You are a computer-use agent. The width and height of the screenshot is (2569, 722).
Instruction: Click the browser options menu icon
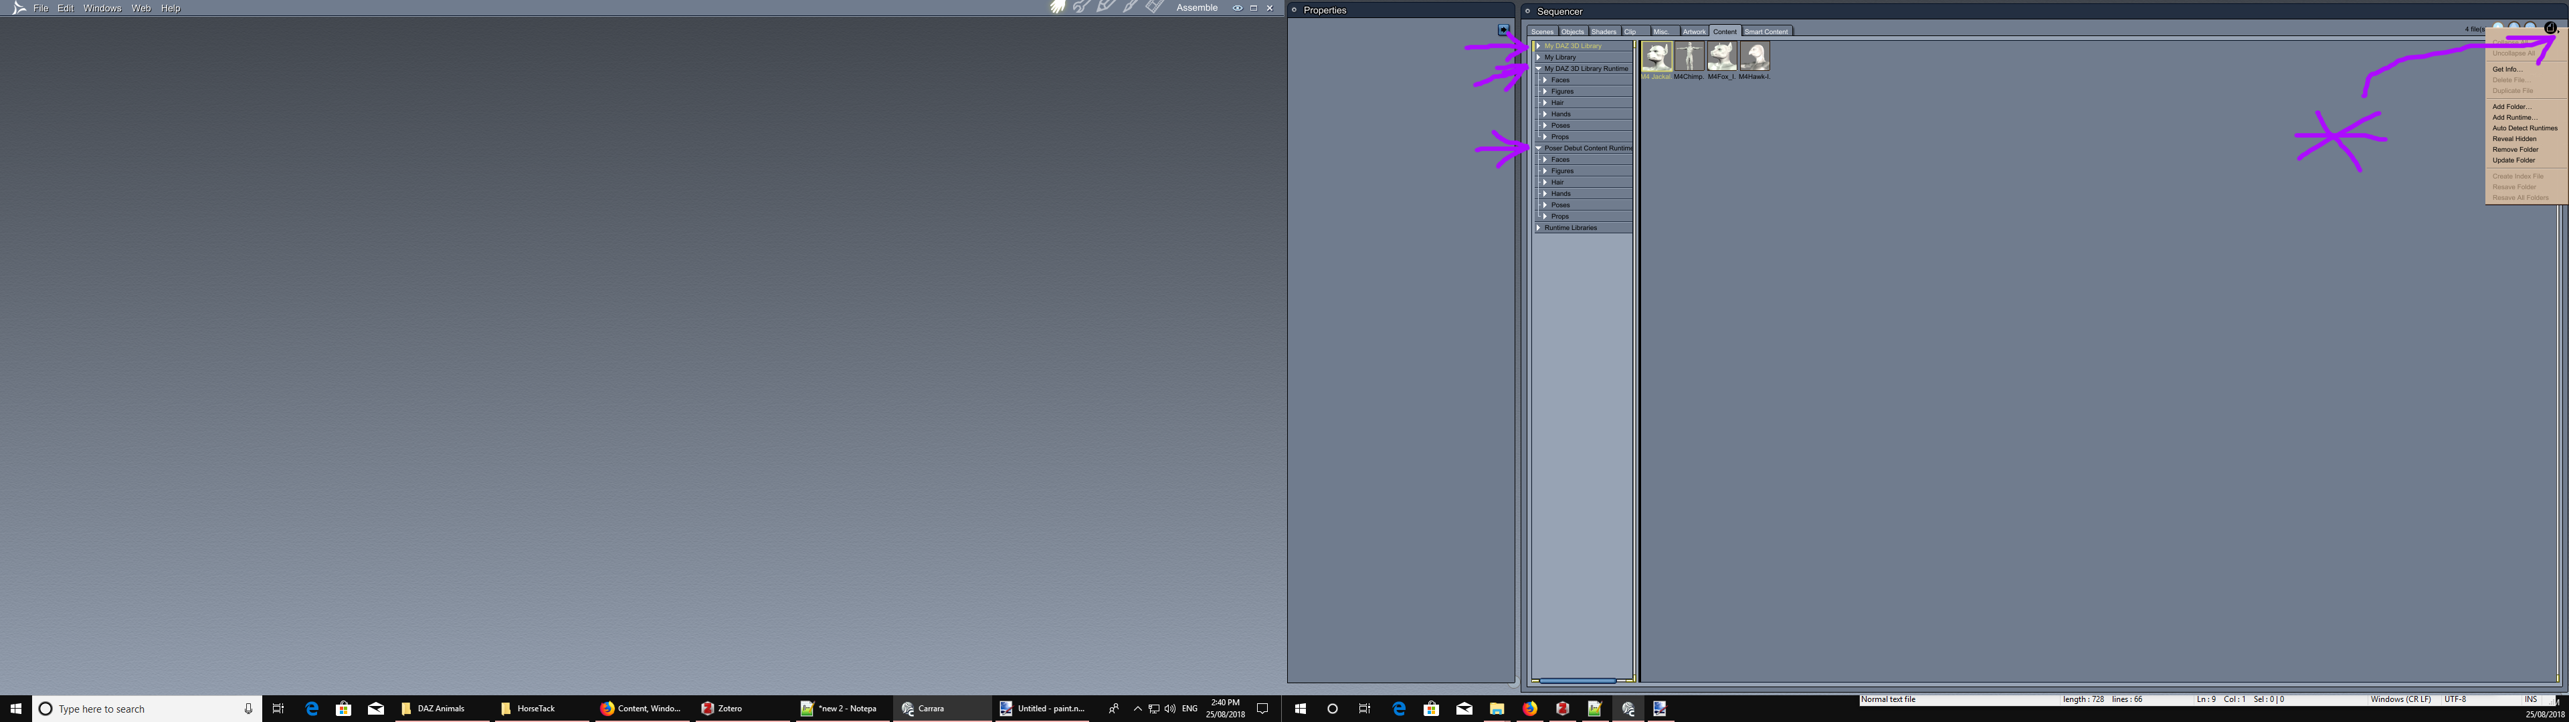point(2549,28)
